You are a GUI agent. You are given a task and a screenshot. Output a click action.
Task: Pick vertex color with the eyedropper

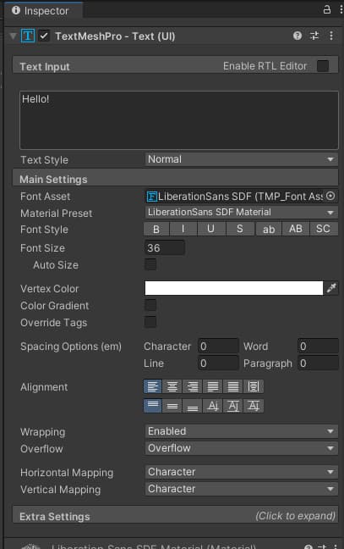point(331,288)
